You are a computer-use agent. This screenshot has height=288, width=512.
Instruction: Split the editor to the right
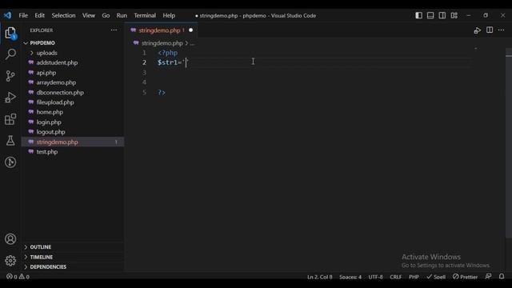click(x=490, y=30)
